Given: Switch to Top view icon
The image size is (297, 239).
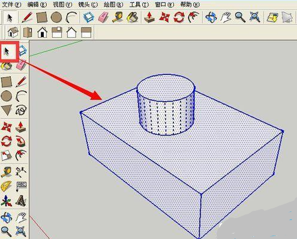Looking at the screenshot, I should click(28, 32).
